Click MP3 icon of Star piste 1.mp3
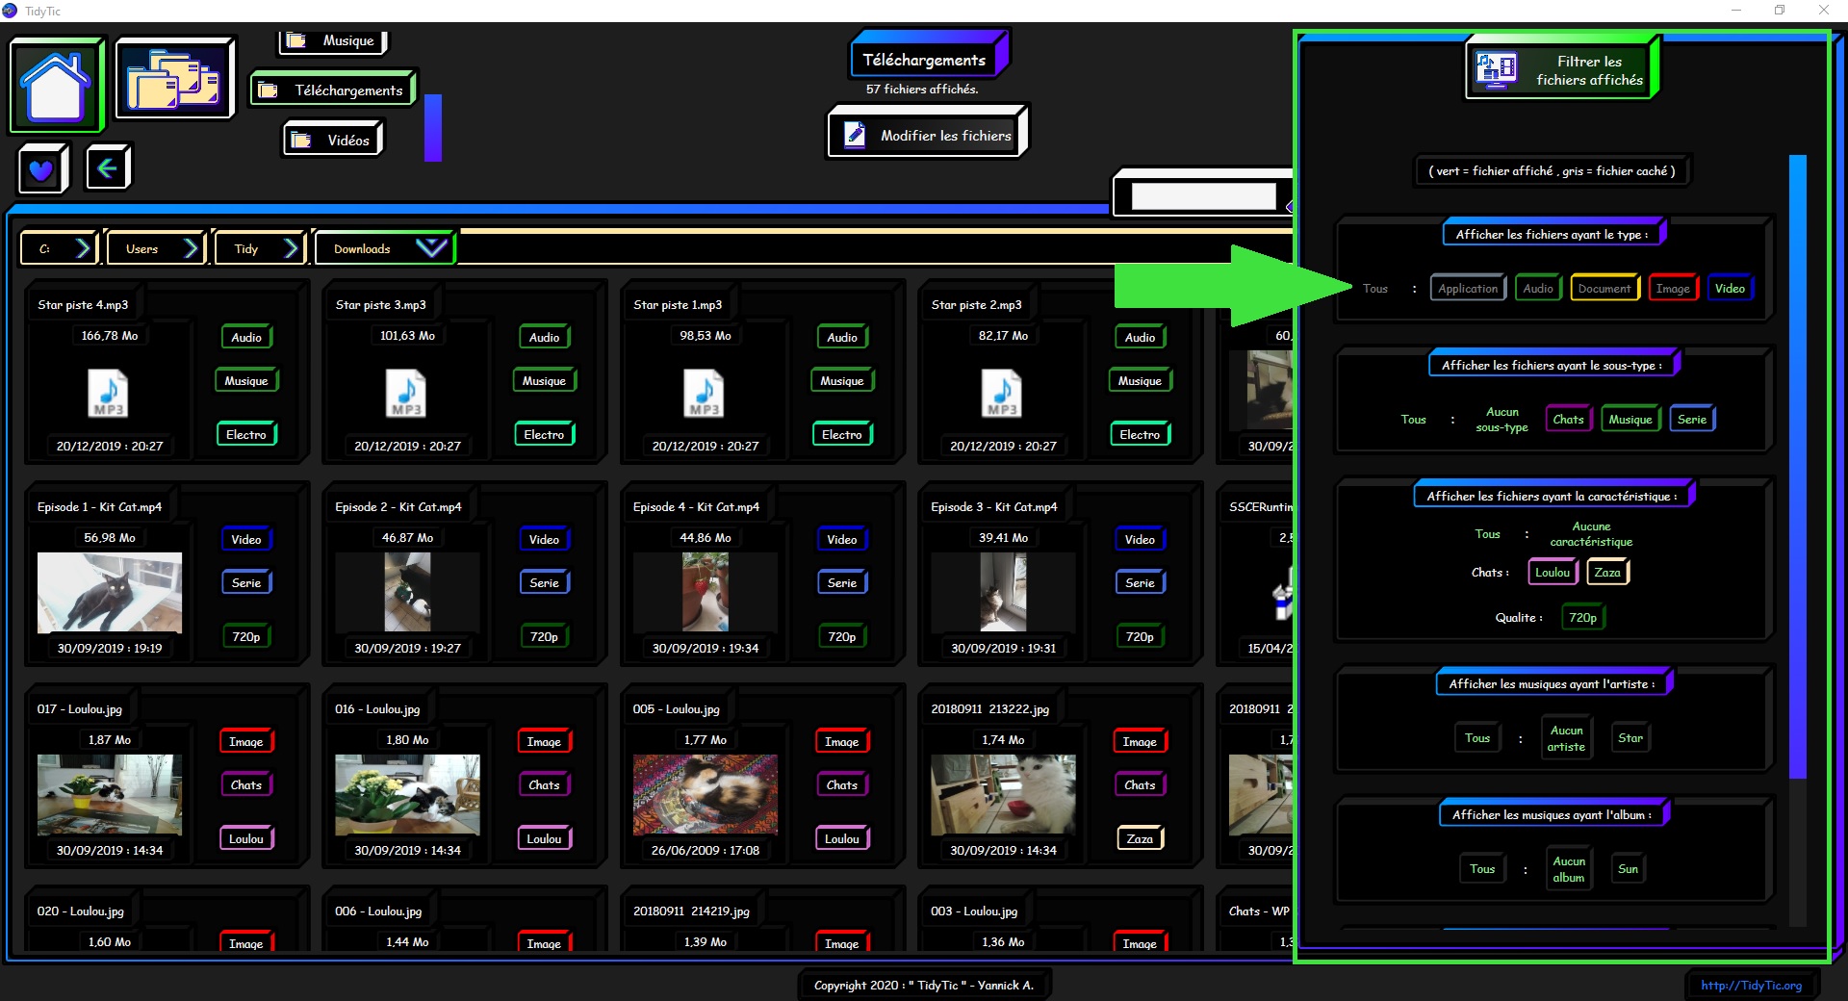The height and width of the screenshot is (1001, 1848). tap(704, 394)
